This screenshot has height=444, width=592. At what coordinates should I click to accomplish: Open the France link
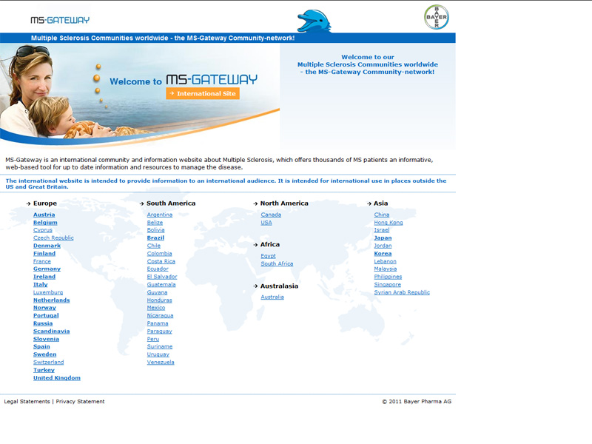(x=42, y=261)
